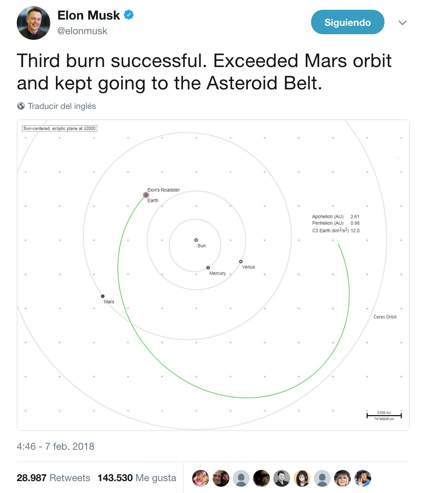
Task: Click the Spock avatar in likers row
Action: (x=363, y=478)
